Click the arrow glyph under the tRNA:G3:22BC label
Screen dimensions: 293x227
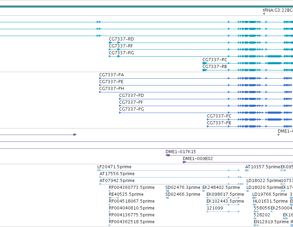click(x=264, y=14)
